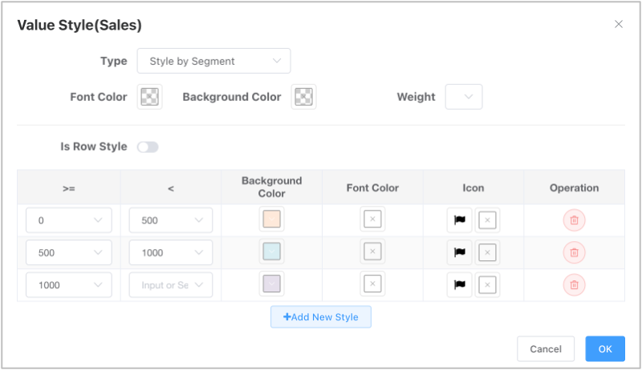Open the top Font Color transparent swatch

(x=149, y=97)
